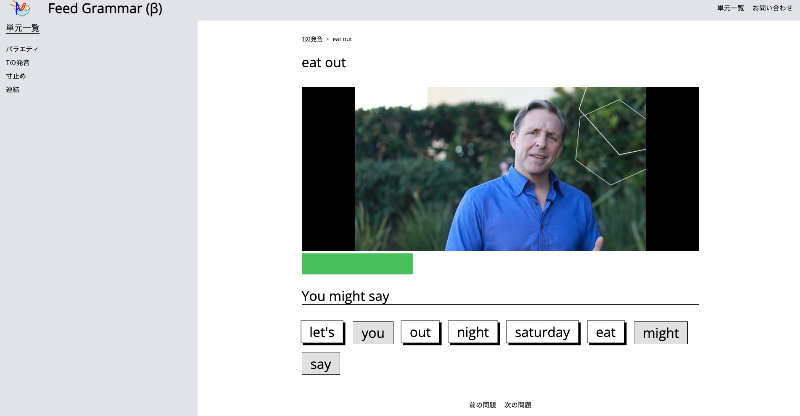Go to next question 次の問題
The height and width of the screenshot is (416, 800).
[x=518, y=405]
